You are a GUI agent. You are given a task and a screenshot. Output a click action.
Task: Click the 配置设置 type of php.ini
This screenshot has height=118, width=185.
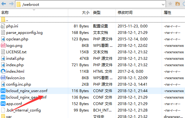tap(100, 26)
